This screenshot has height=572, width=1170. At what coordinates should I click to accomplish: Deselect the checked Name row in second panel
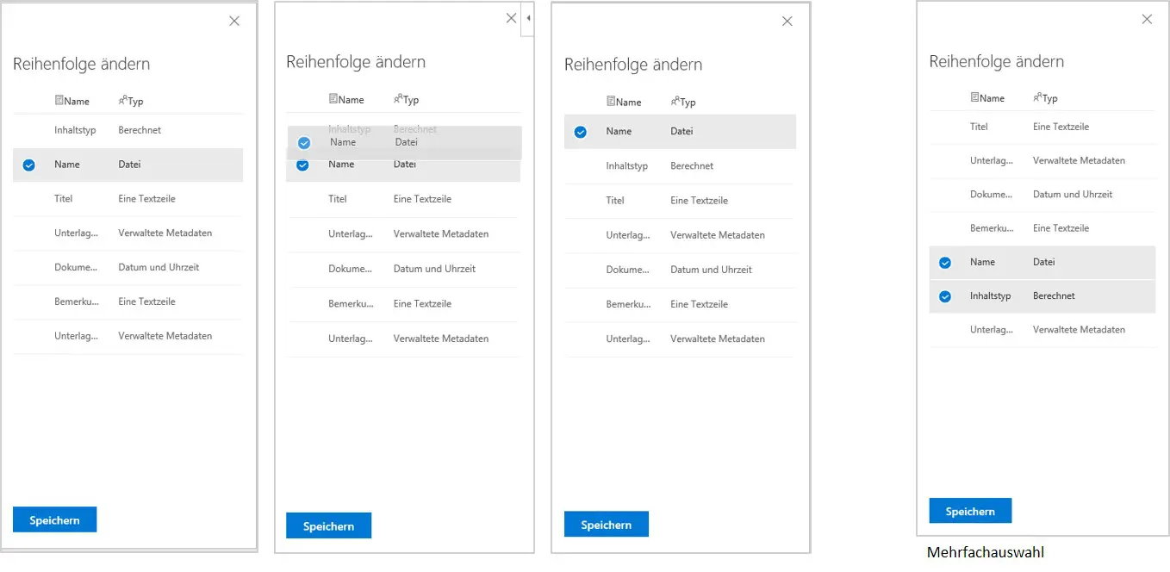coord(303,166)
